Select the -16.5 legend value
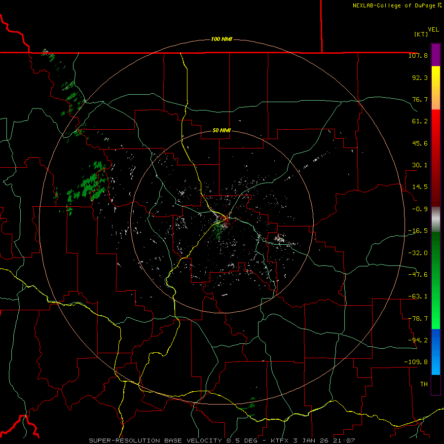The width and height of the screenshot is (444, 444). point(418,231)
